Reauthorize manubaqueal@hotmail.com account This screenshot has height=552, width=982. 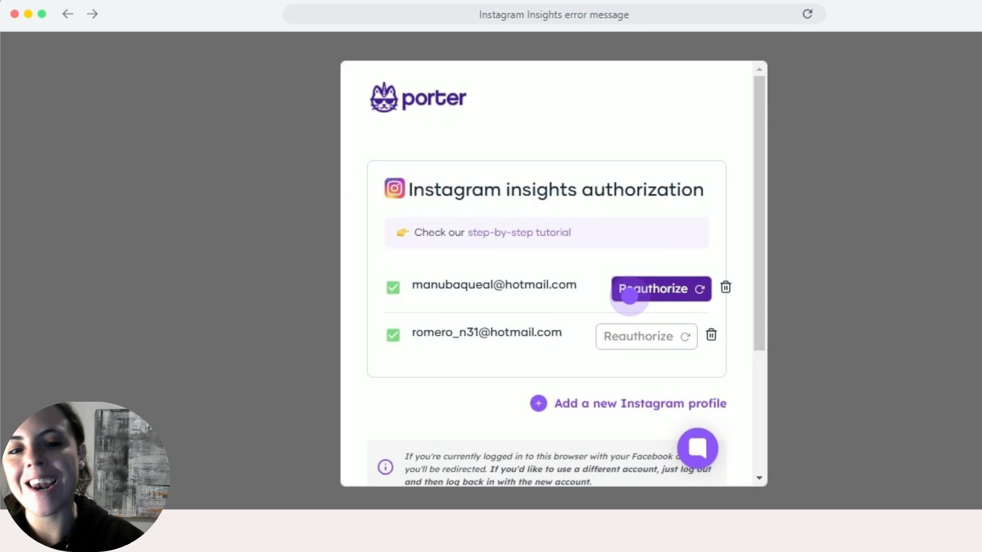tap(661, 289)
